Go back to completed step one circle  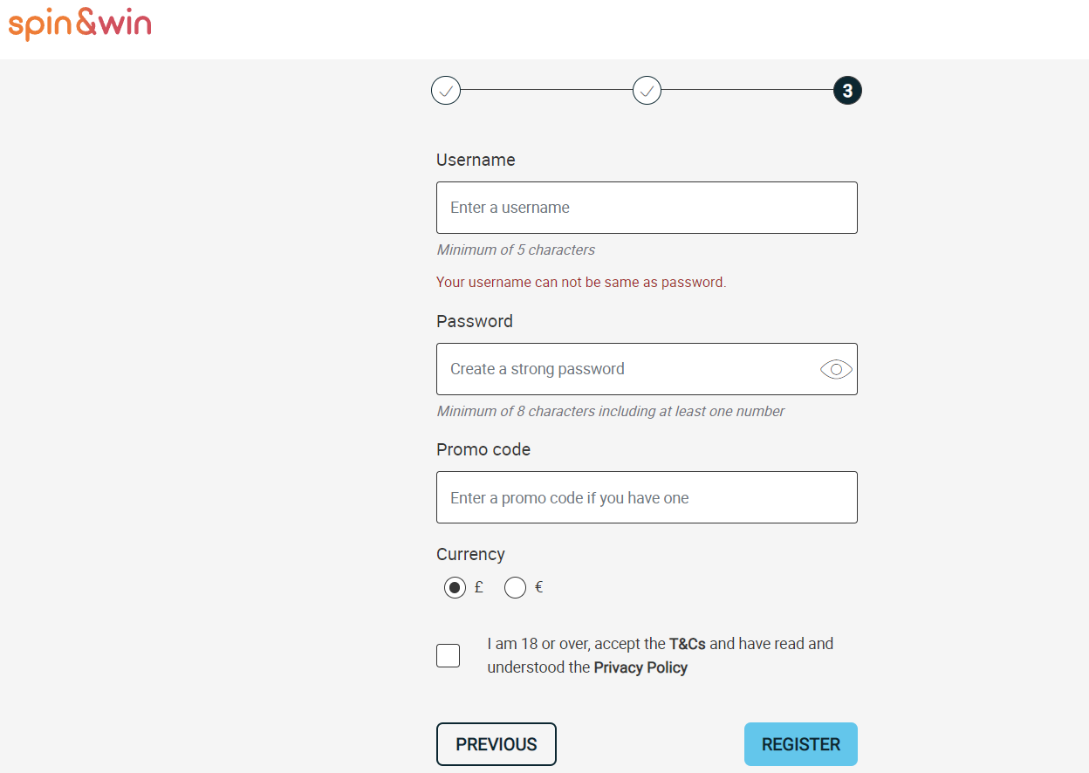pos(446,90)
